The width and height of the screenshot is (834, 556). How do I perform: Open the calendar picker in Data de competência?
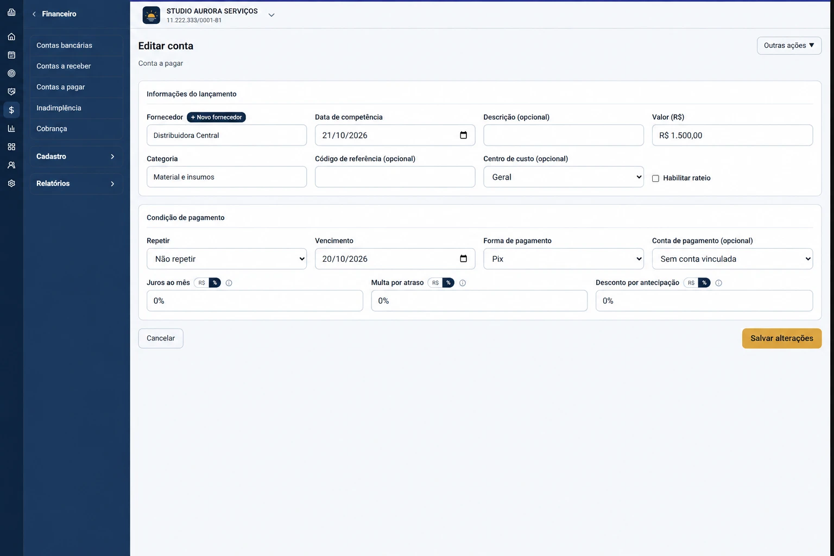point(463,135)
